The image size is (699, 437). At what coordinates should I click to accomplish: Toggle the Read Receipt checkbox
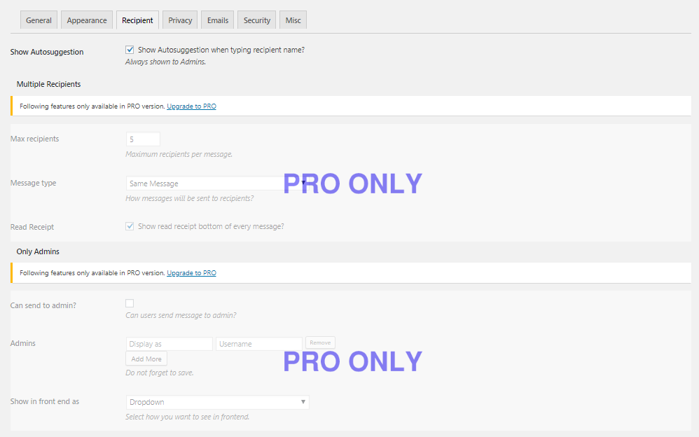point(130,226)
